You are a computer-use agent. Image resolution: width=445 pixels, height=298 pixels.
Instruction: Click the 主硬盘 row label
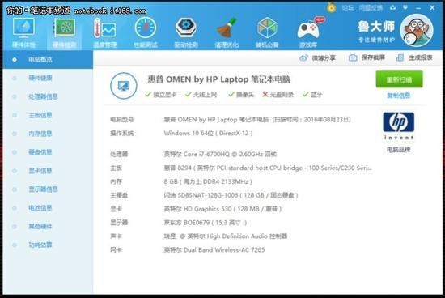119,195
